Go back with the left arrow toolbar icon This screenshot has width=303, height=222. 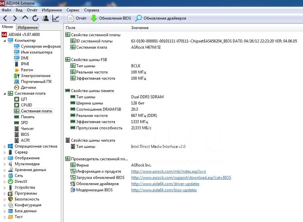[5, 18]
